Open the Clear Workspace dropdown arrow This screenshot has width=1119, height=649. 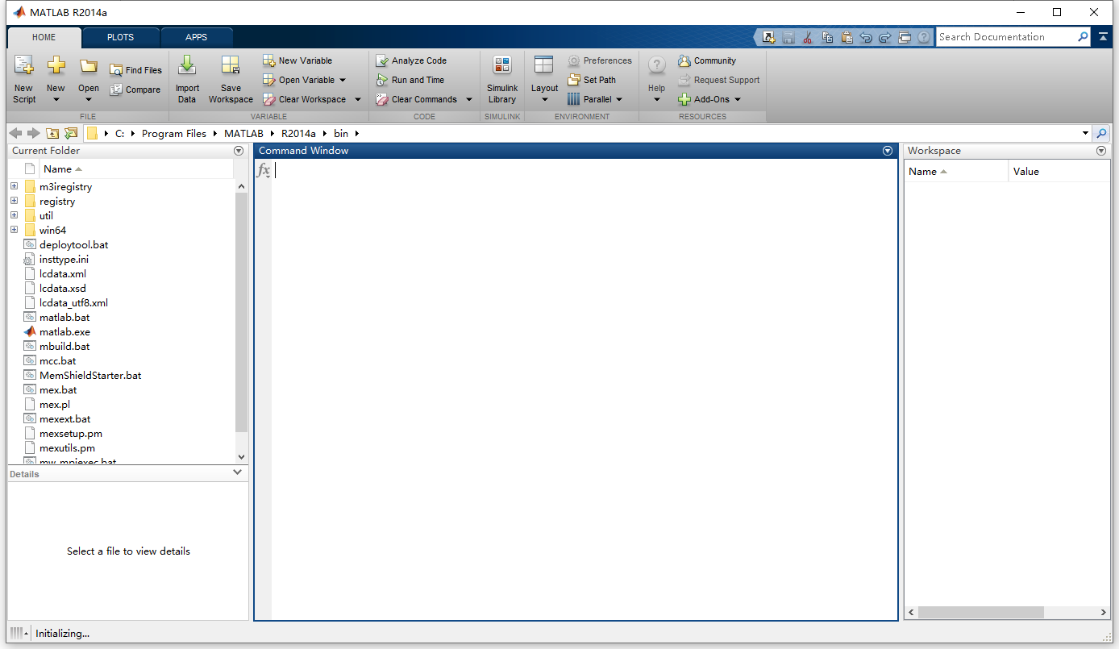point(358,100)
